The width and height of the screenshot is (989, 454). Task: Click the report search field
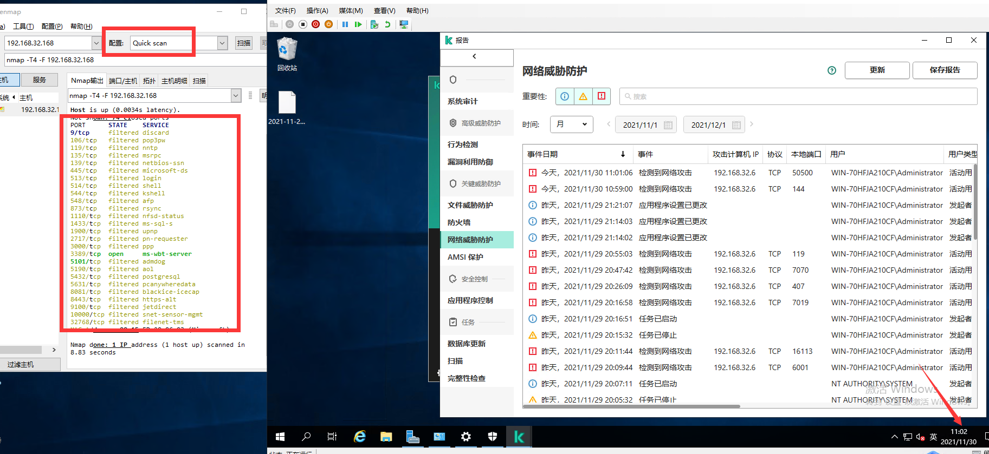798,96
